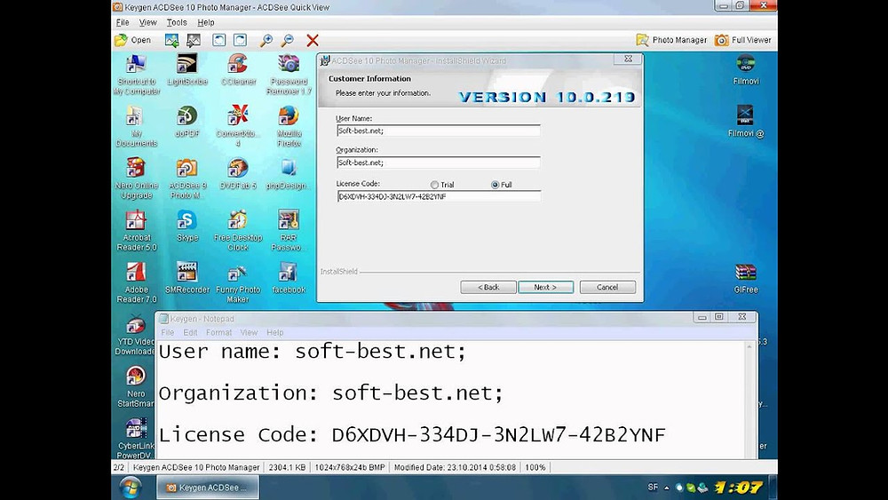Viewport: 888px width, 500px height.
Task: Rotate the image counterclockwise
Action: click(x=218, y=40)
